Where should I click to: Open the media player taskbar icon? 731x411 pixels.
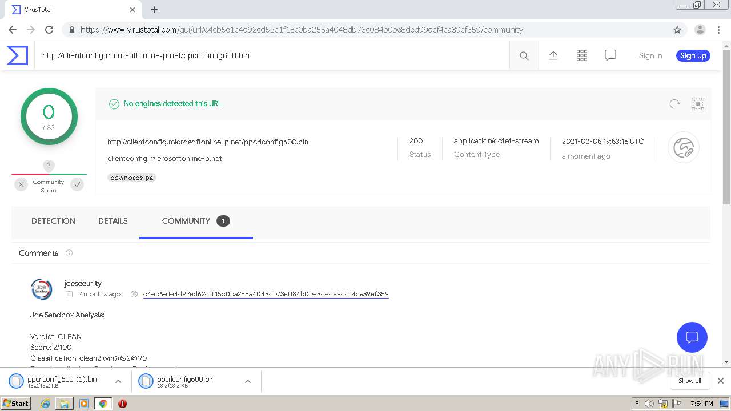click(84, 404)
